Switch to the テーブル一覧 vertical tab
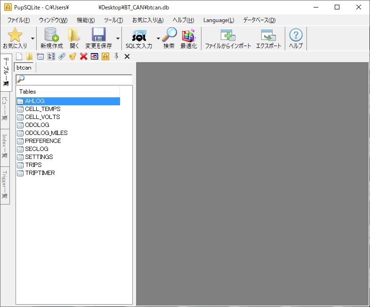 click(x=6, y=72)
